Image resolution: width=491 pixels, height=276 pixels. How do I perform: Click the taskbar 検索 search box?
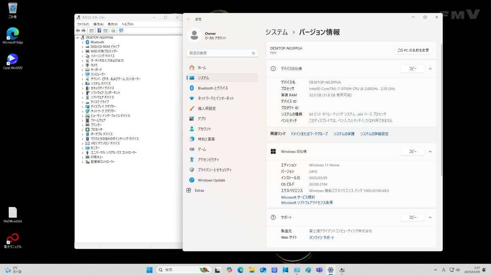click(x=184, y=270)
